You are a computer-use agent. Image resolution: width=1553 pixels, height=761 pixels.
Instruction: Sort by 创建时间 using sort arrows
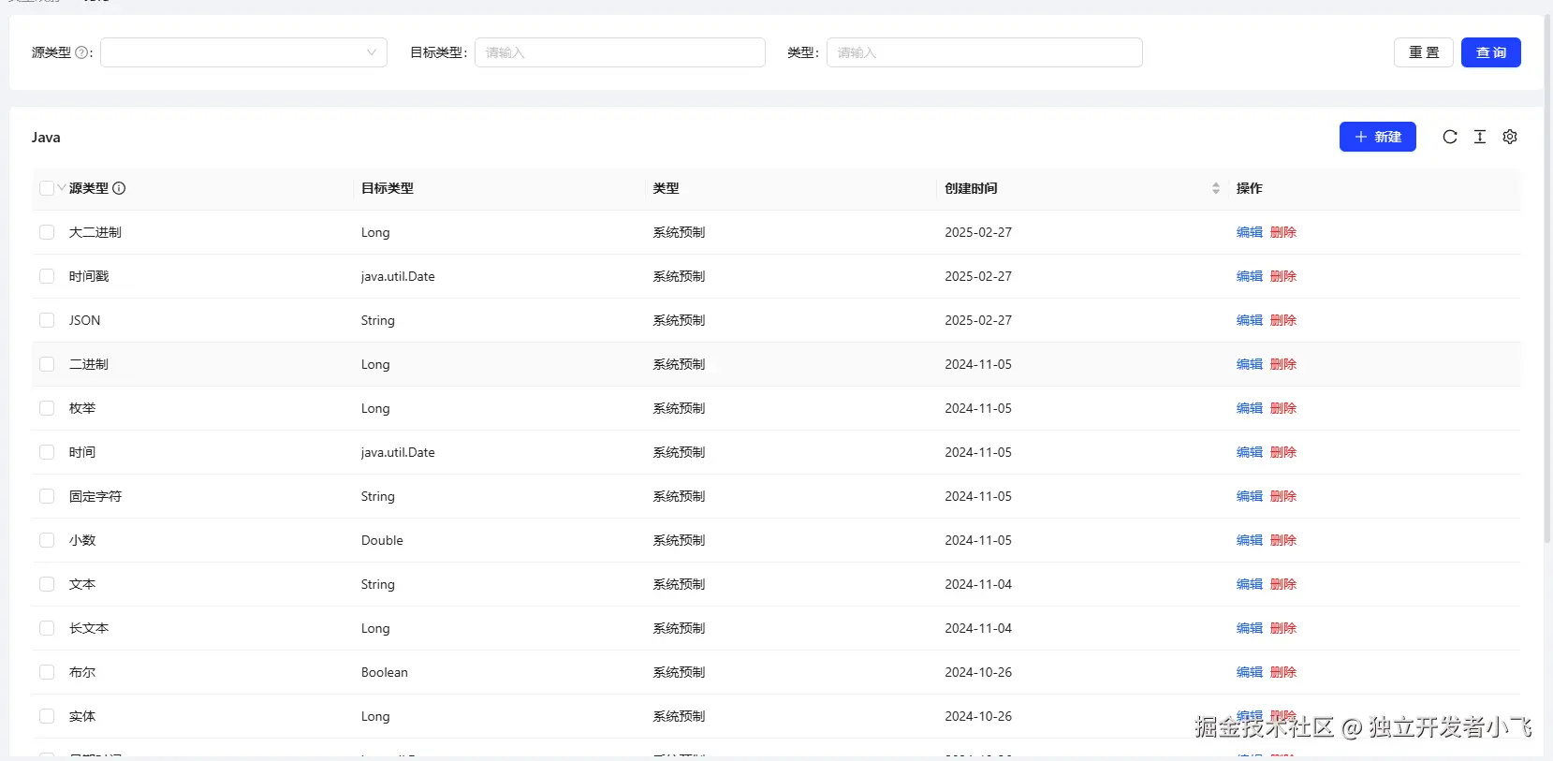[1215, 188]
